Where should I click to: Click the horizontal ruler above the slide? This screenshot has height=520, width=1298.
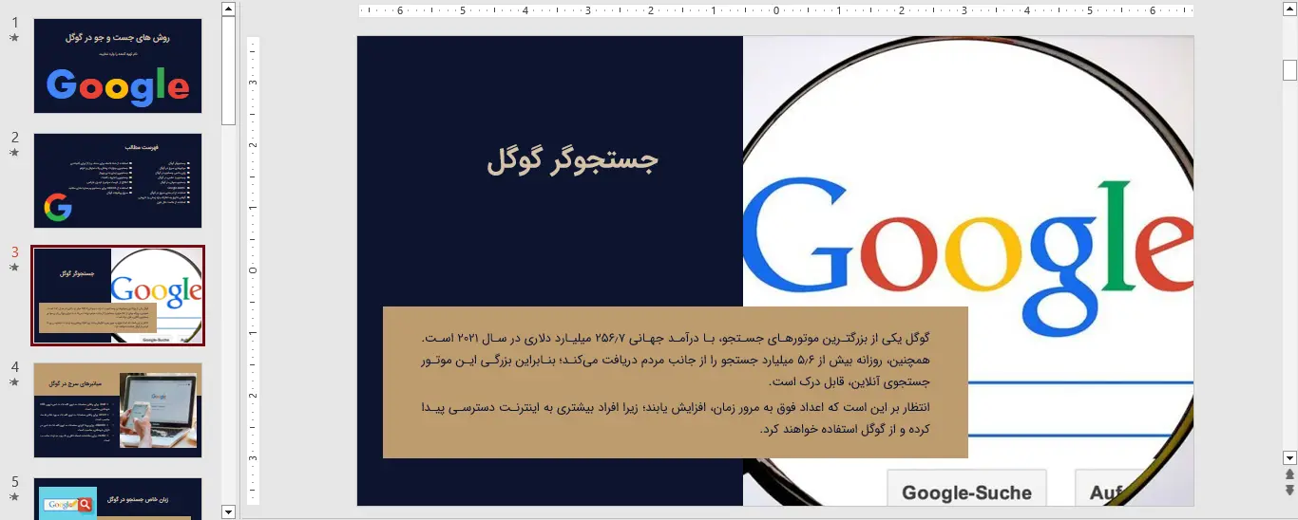click(x=776, y=11)
